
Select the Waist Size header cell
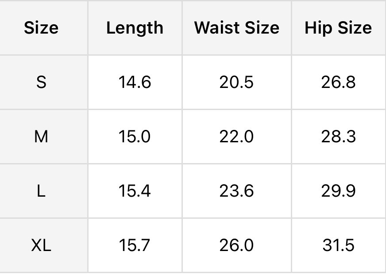coord(236,28)
